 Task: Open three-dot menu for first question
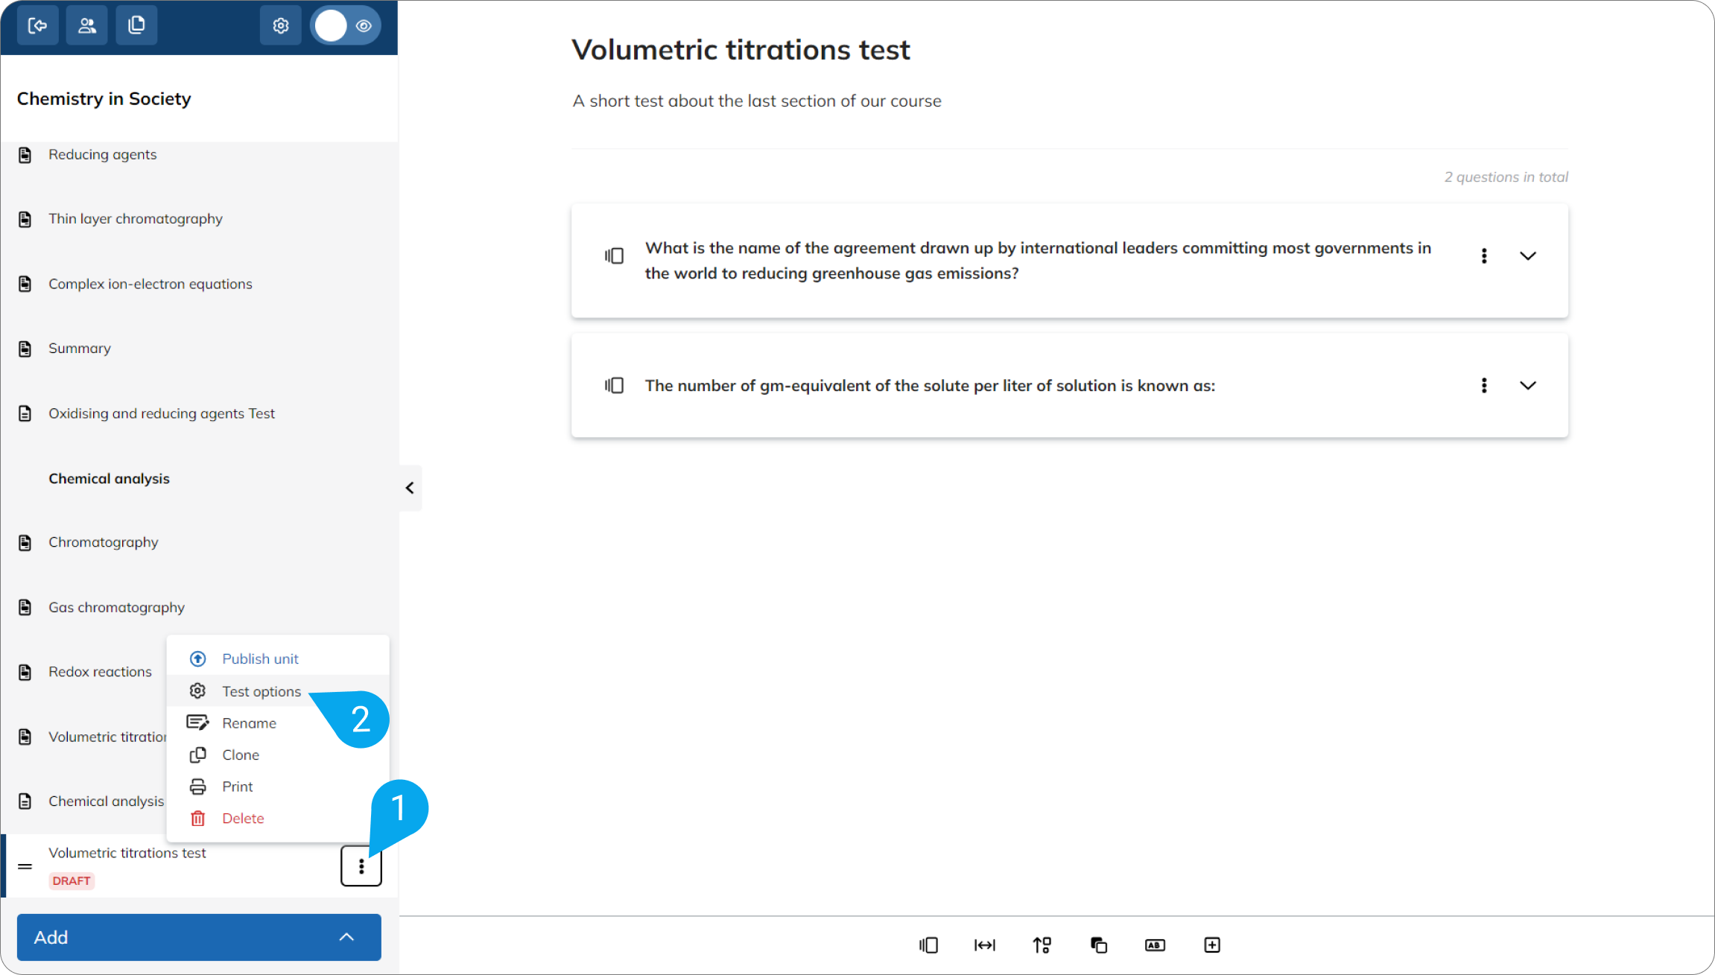tap(1484, 256)
